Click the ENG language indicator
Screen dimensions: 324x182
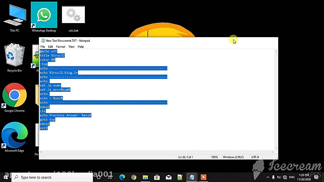coord(292,177)
